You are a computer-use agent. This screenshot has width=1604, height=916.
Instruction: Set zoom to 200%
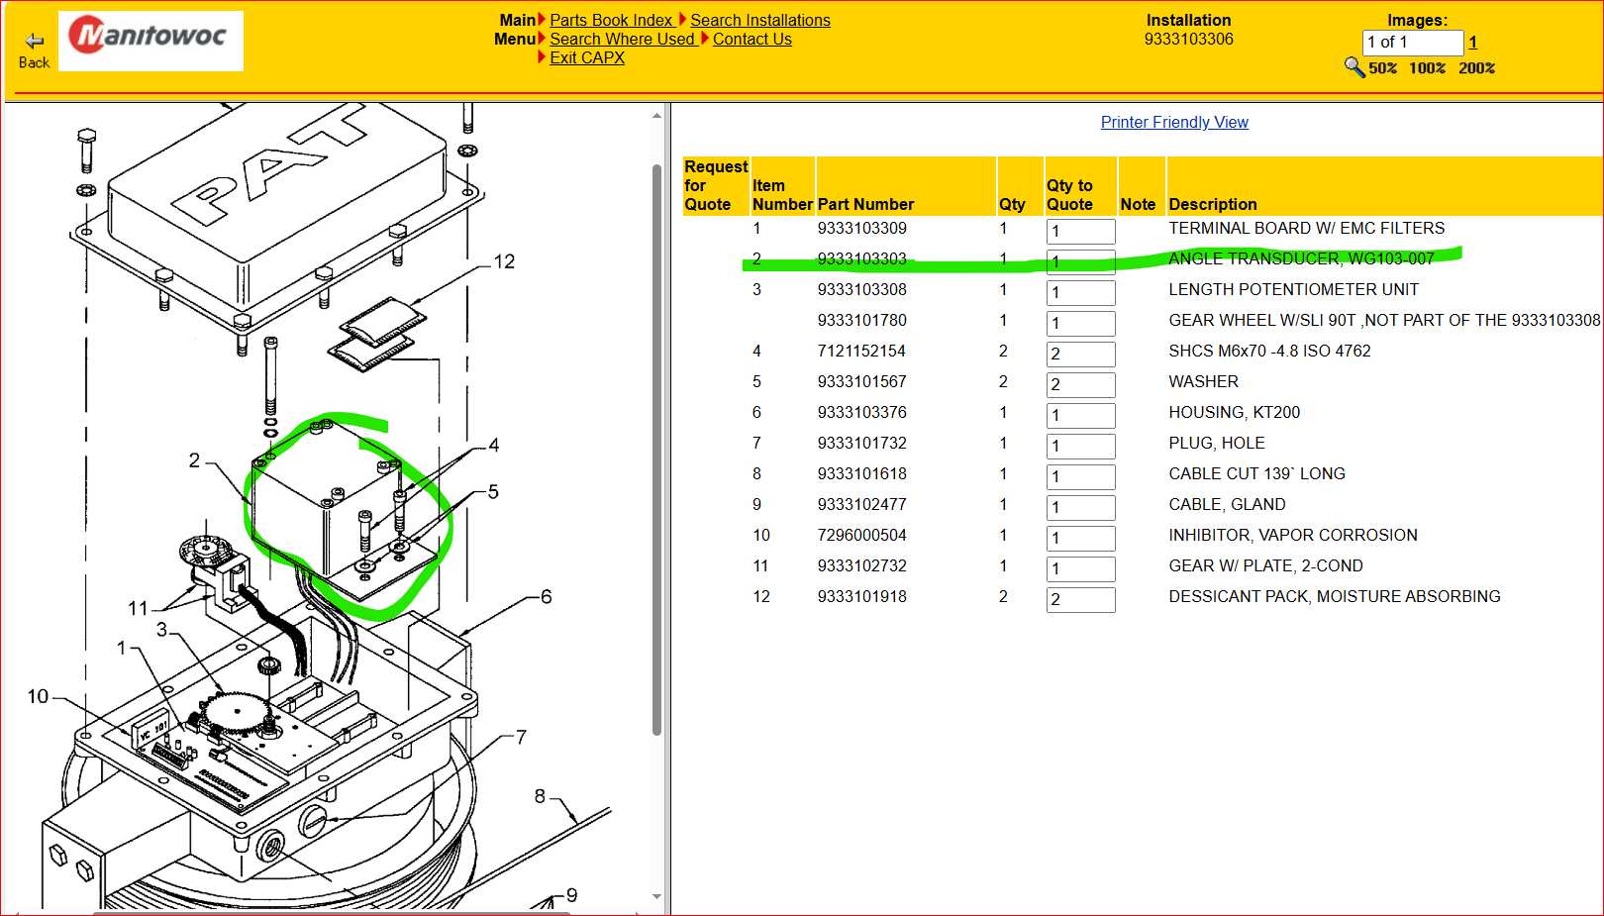pyautogui.click(x=1476, y=68)
